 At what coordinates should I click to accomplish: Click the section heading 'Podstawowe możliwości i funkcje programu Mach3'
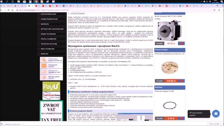click(92, 92)
